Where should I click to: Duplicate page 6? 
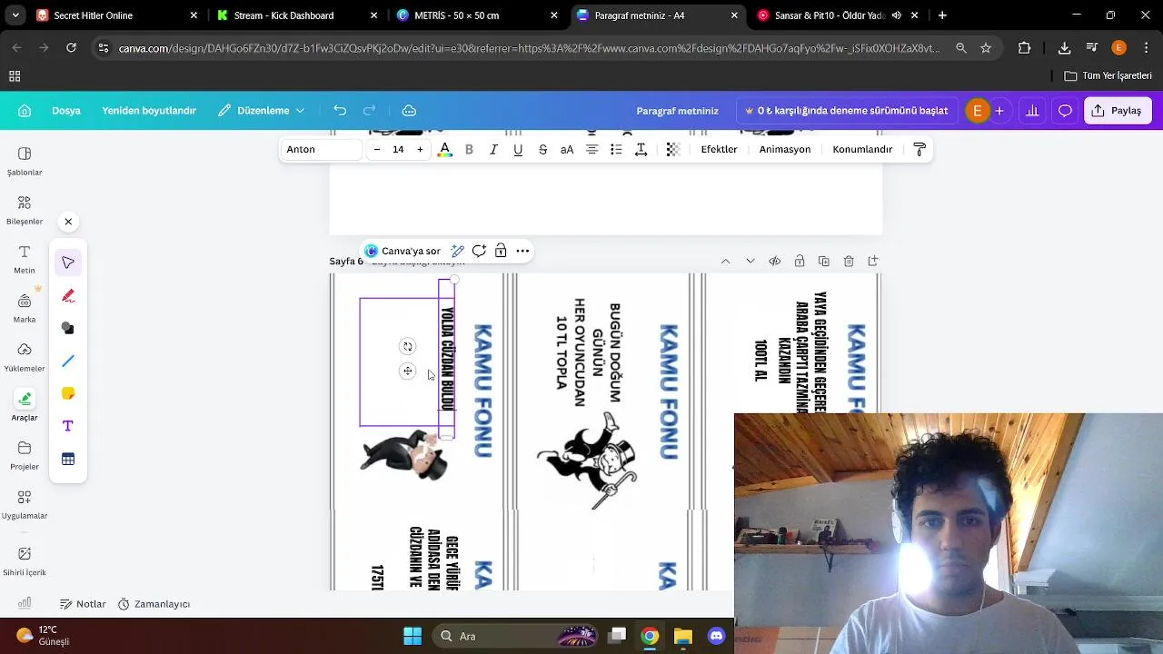pyautogui.click(x=823, y=261)
